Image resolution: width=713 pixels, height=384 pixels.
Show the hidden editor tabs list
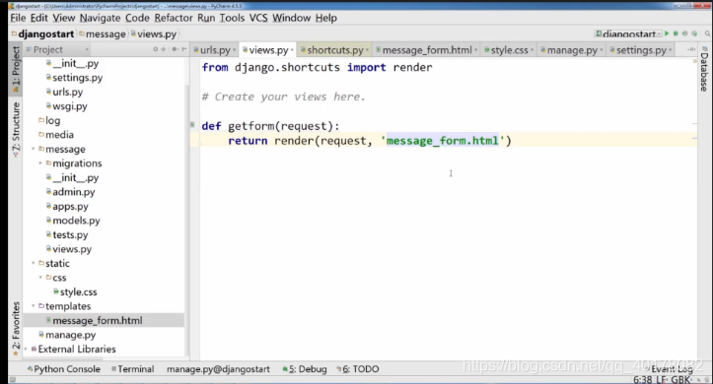click(x=691, y=49)
